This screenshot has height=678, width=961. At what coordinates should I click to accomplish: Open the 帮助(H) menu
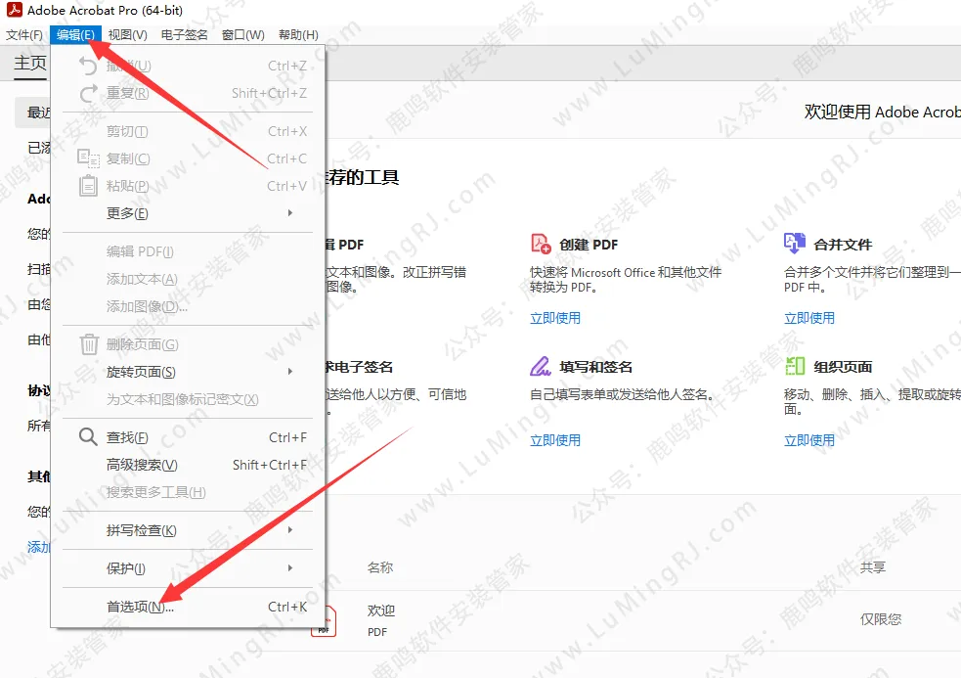(298, 35)
